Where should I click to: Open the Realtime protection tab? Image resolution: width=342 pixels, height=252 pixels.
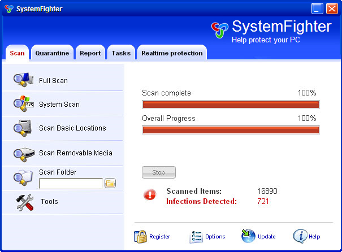click(172, 53)
